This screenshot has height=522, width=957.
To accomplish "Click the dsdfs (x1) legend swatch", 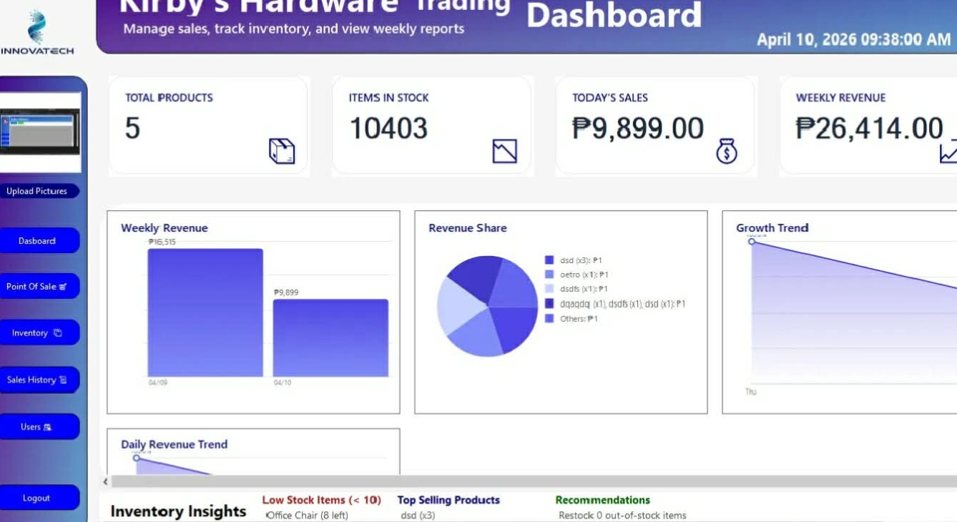I will [549, 289].
